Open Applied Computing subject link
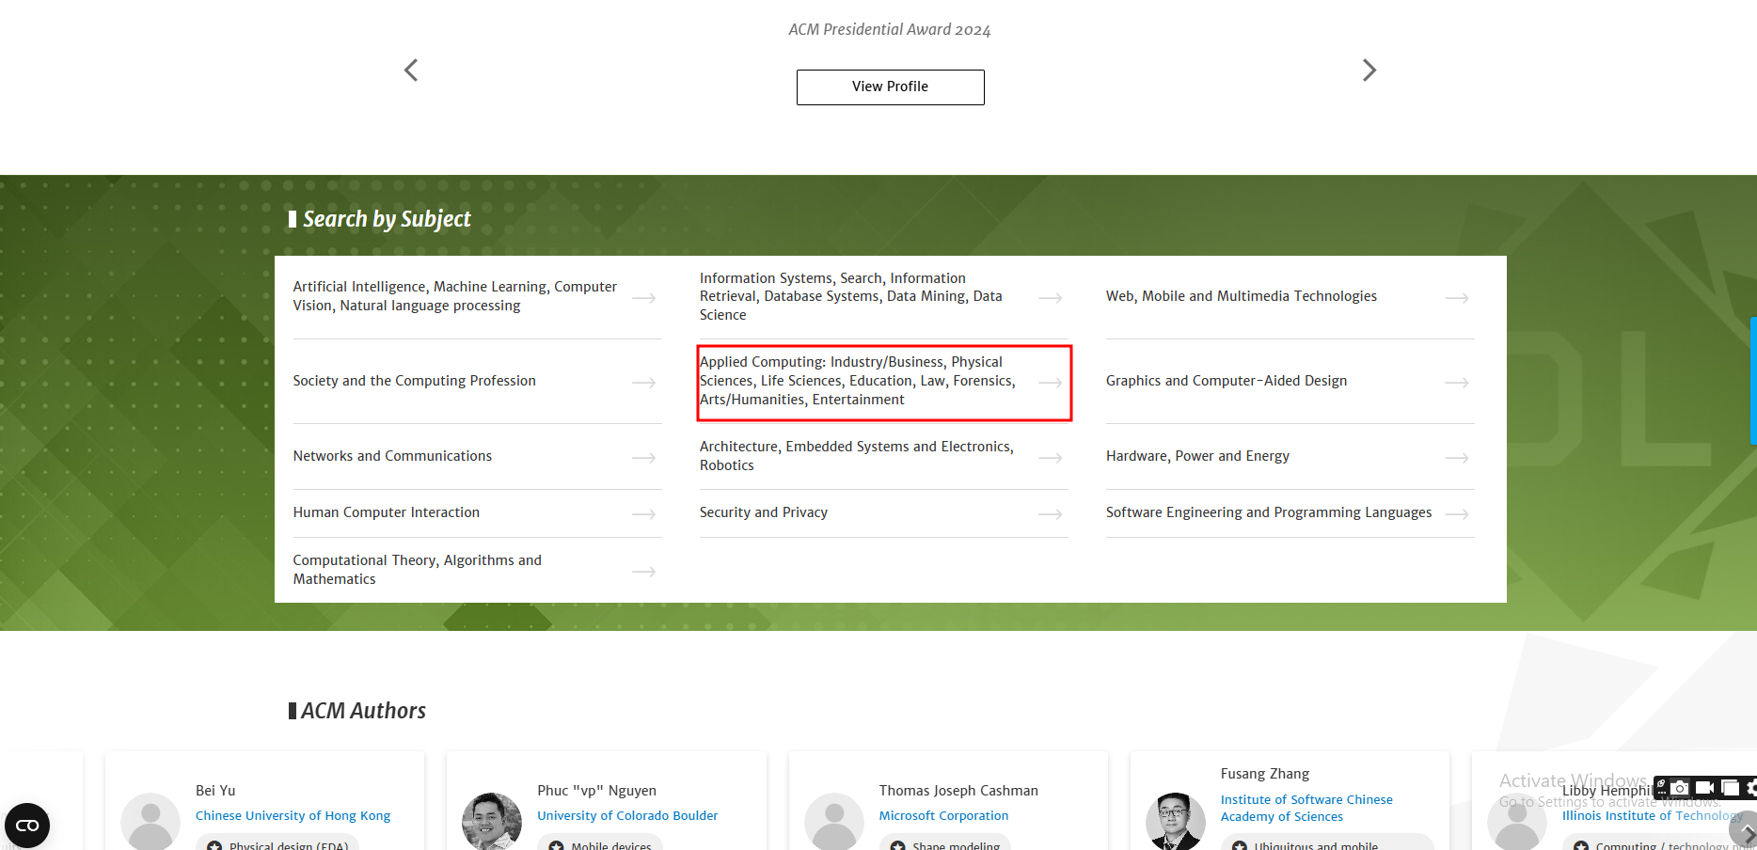The height and width of the screenshot is (850, 1757). click(857, 381)
